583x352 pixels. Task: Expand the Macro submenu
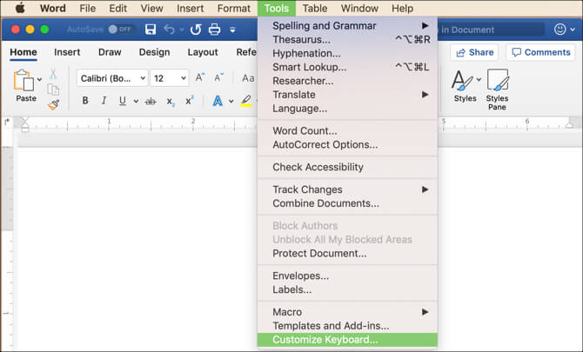[347, 312]
